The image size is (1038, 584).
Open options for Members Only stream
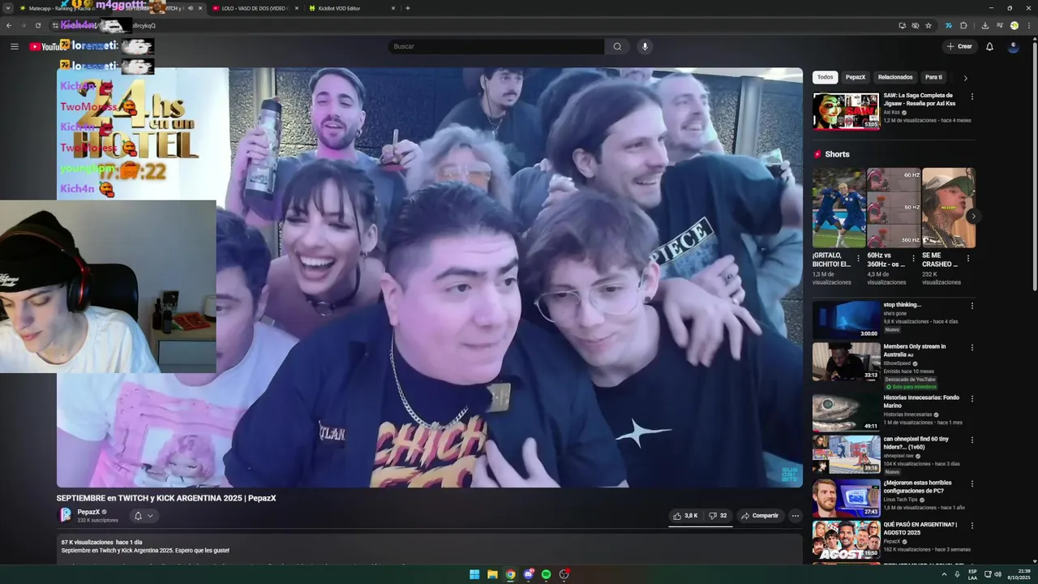(972, 348)
